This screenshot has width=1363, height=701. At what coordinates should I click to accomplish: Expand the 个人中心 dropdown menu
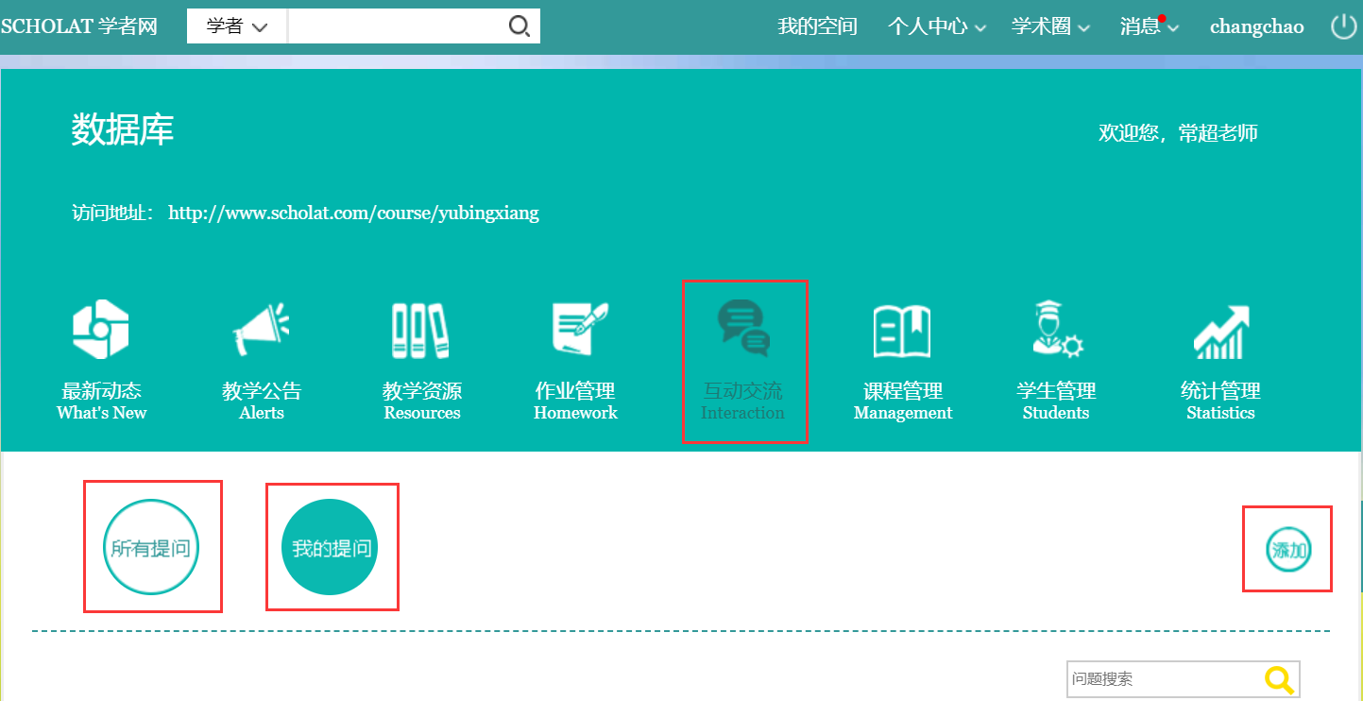pyautogui.click(x=936, y=26)
